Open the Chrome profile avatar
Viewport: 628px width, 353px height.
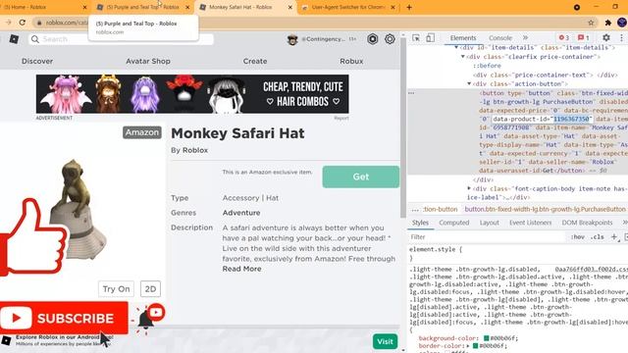pos(622,23)
